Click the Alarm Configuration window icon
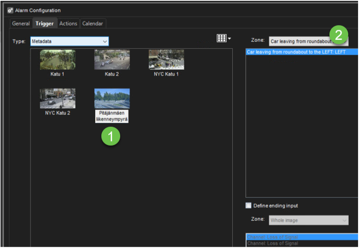Screen dimensions: 359x248 tap(10, 10)
